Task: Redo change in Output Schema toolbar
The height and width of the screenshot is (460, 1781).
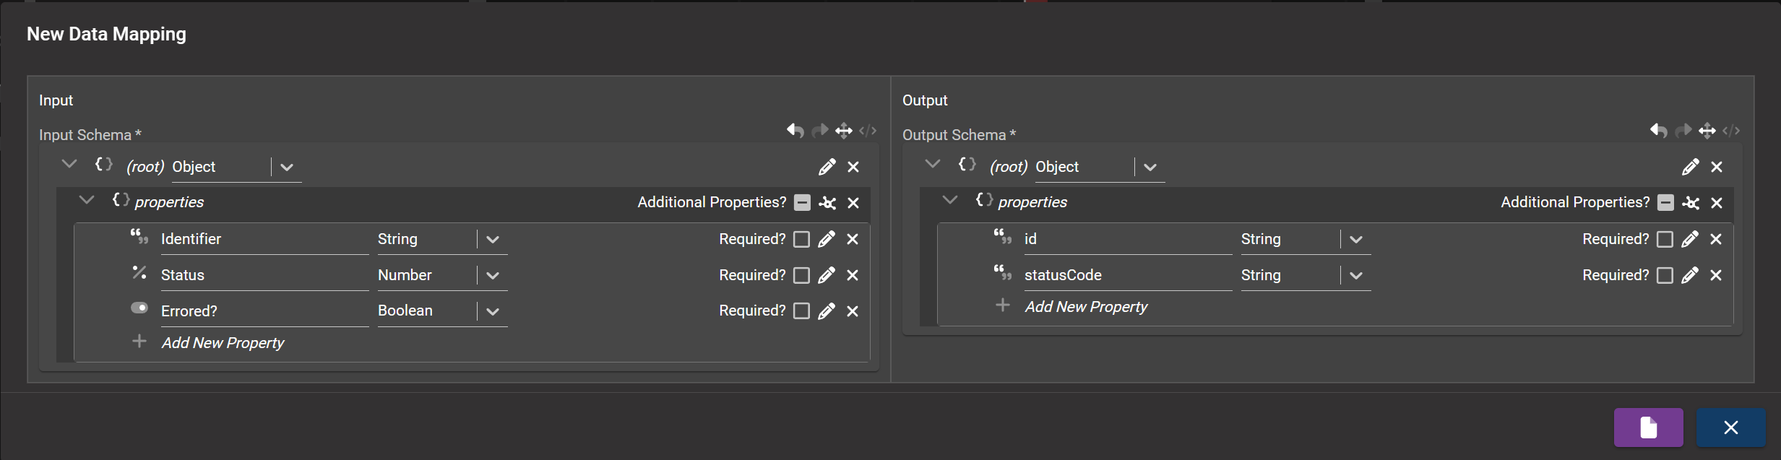Action: pyautogui.click(x=1683, y=131)
